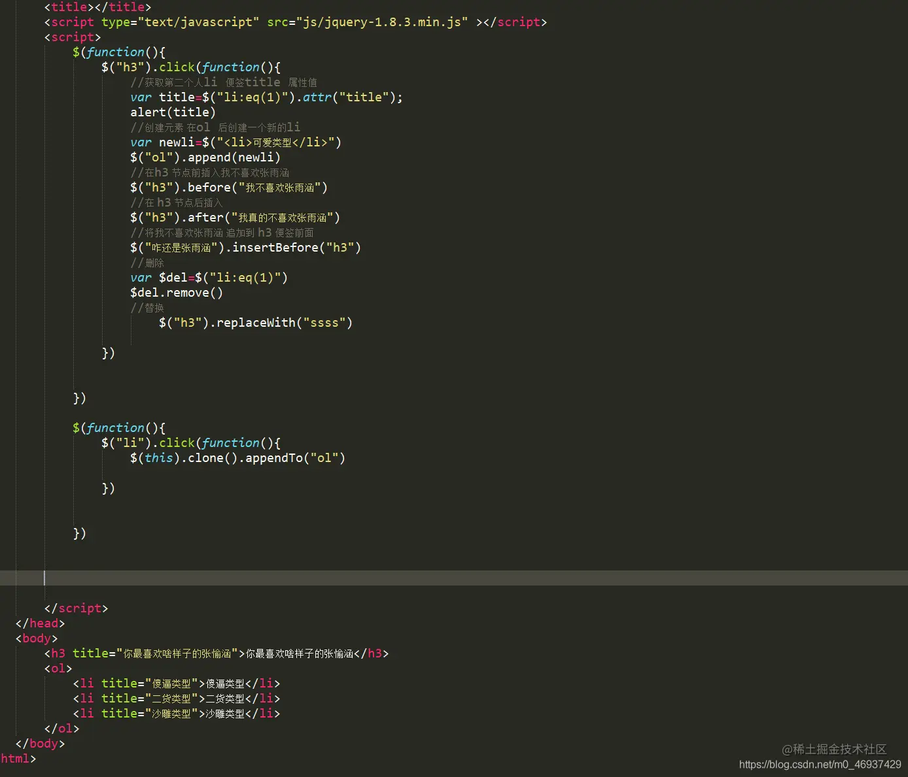Viewport: 908px width, 777px height.
Task: Click the li line with title 二货类型
Action: pos(177,699)
